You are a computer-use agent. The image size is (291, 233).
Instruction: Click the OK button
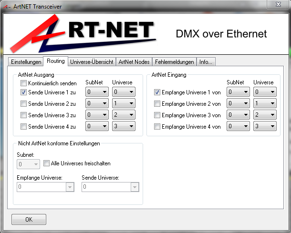tap(29, 220)
